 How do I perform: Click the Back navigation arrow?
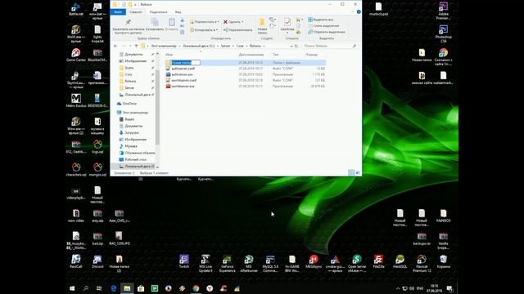pos(115,46)
